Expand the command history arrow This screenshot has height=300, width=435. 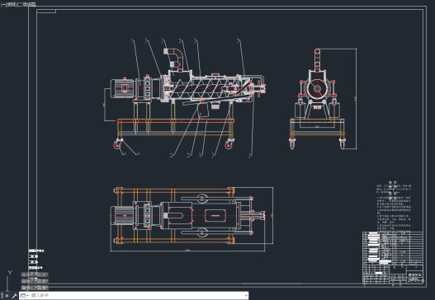[246, 296]
